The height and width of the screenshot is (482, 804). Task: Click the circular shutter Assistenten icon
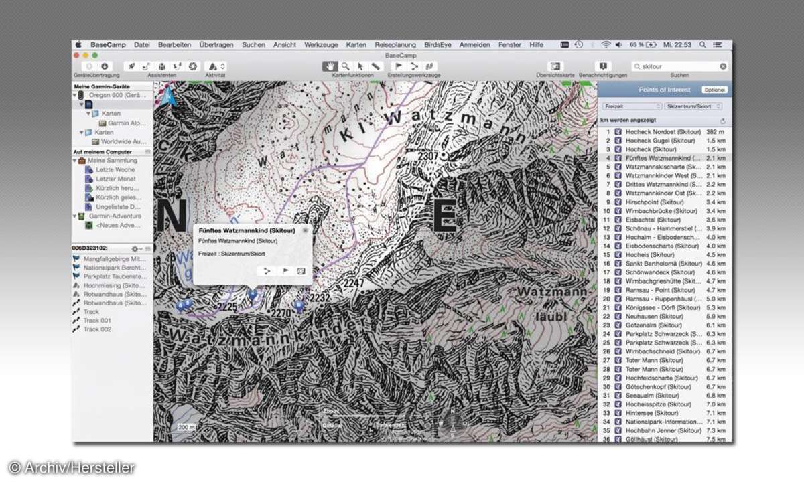pos(193,66)
